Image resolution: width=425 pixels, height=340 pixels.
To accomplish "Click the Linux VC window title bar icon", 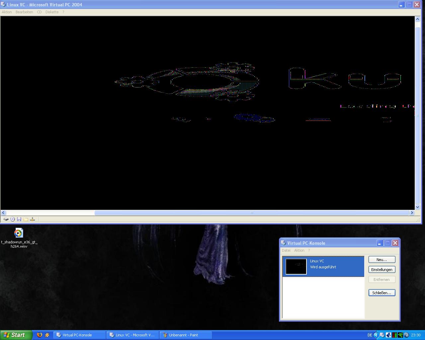I will point(3,5).
